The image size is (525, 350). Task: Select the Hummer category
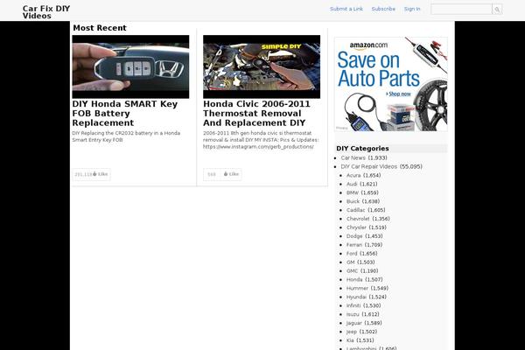click(357, 288)
